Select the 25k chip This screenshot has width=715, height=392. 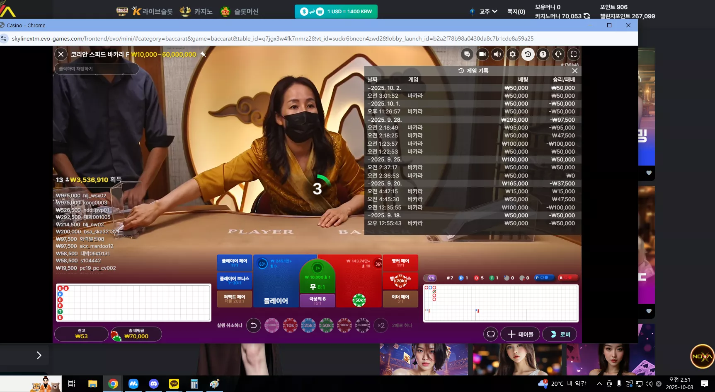click(308, 325)
